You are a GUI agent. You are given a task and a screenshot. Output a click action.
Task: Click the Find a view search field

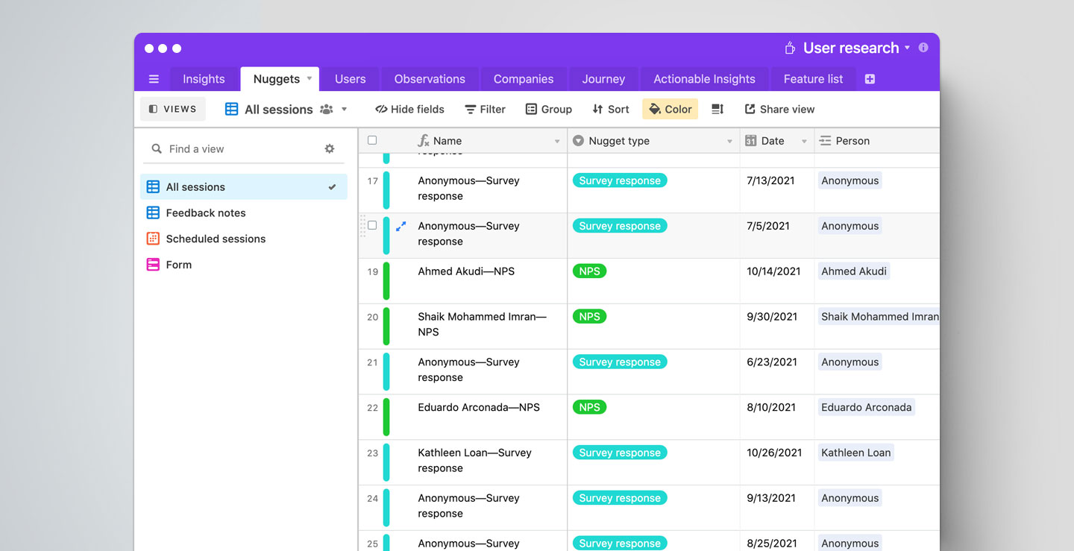239,149
